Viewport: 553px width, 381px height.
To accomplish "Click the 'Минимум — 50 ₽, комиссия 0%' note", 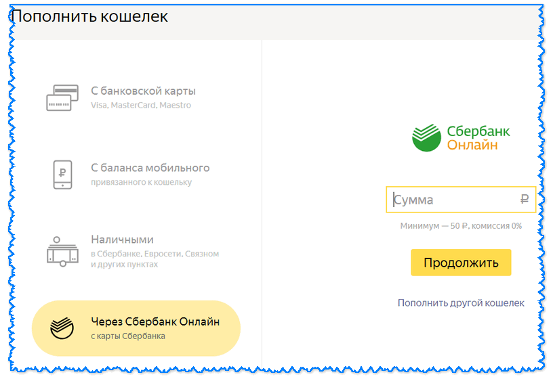I will pos(461,226).
